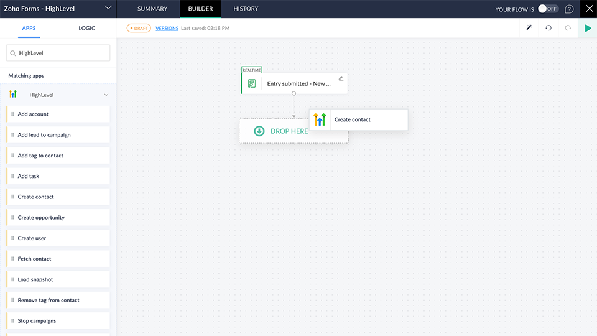Click the DRAFT status badge
The width and height of the screenshot is (597, 336).
(139, 28)
